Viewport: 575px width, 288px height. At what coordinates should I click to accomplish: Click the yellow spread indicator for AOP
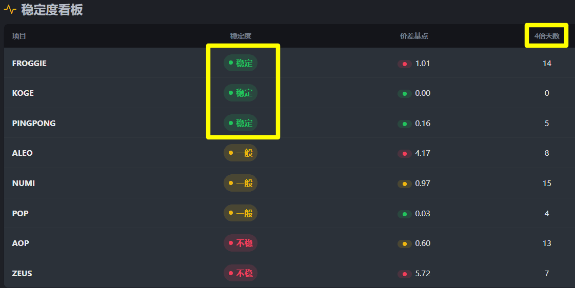[404, 244]
